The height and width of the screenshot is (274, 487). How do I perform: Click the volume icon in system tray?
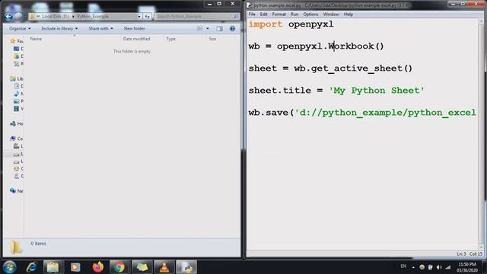(439, 267)
